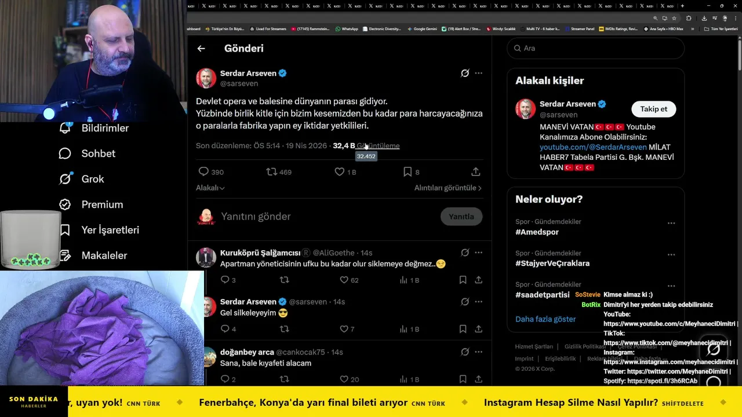The width and height of the screenshot is (742, 417).
Task: Open the #StajyerVeÇıraklara trend
Action: 552,264
